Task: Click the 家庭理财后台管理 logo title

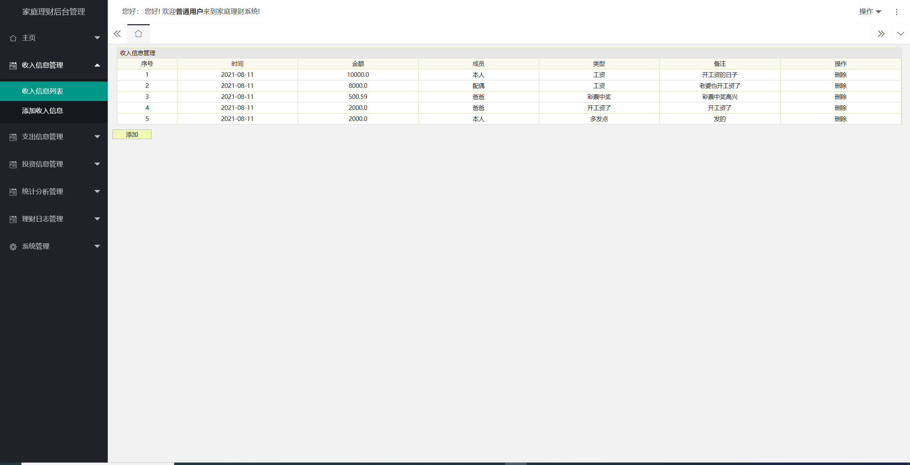Action: click(54, 12)
